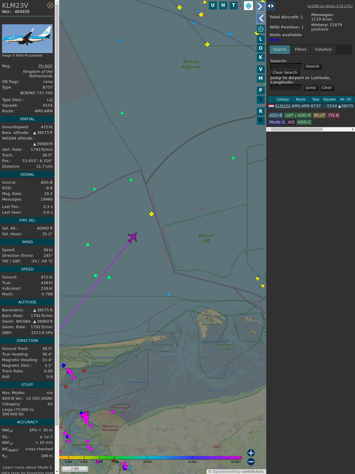Open the settings gear on map
This screenshot has height=474, width=355.
[x=261, y=29]
